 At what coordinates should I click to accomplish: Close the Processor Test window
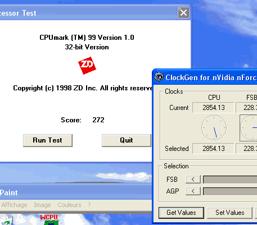[x=183, y=13]
